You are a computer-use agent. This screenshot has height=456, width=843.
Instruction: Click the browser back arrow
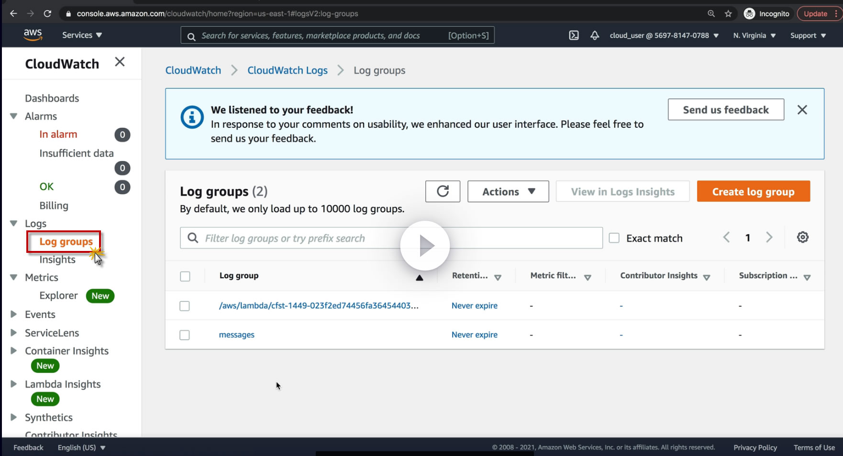(x=13, y=13)
